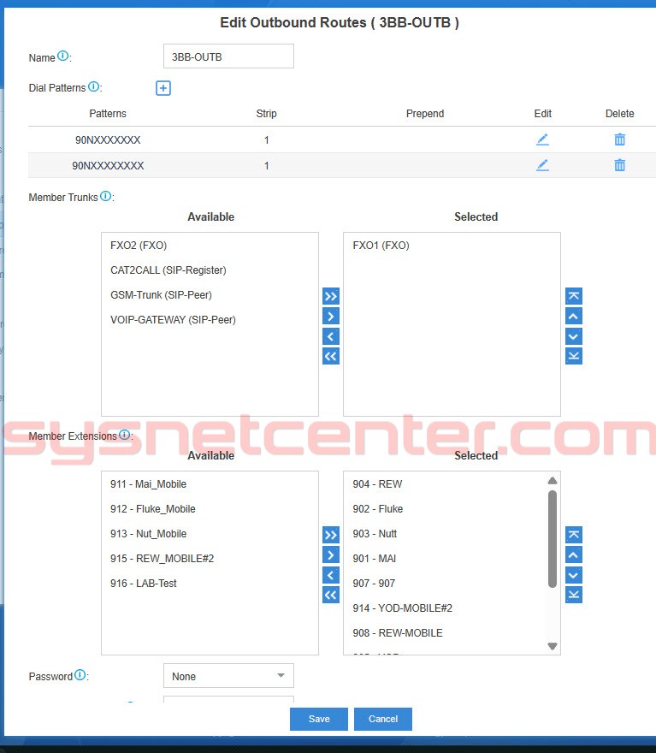Click the Name field containing 3BB-OUTB
This screenshot has width=656, height=753.
[x=228, y=56]
